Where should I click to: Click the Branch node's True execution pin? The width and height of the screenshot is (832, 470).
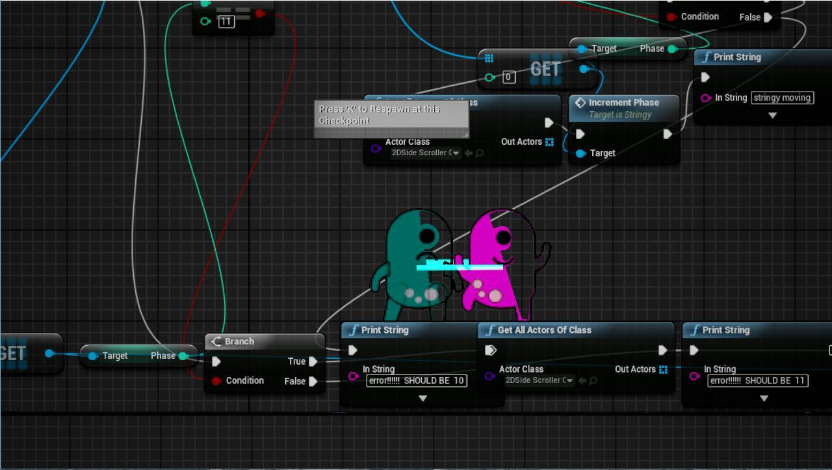(x=313, y=361)
